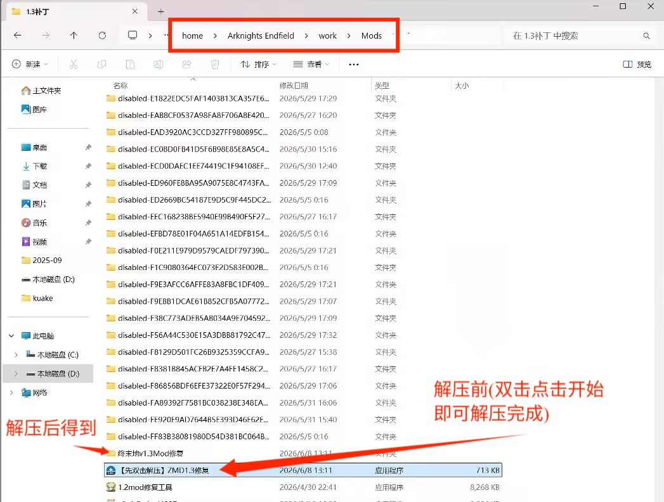Viewport: 664px width, 502px height.
Task: Open 本地磁盘 (D:) quick access entry below 2025-09
Action: (48, 280)
